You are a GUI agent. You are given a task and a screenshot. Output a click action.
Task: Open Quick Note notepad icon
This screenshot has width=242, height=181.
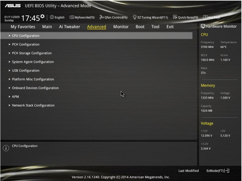coord(175,17)
